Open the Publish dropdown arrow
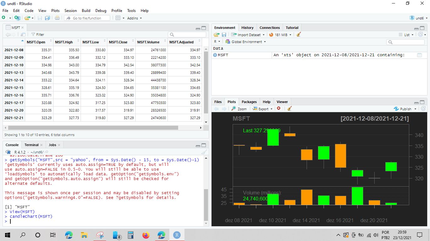This screenshot has width=430, height=241. pyautogui.click(x=415, y=109)
